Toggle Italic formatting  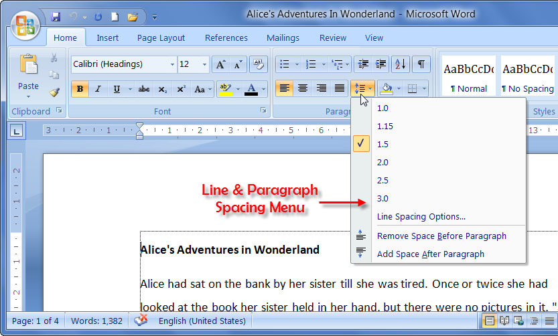pyautogui.click(x=98, y=89)
